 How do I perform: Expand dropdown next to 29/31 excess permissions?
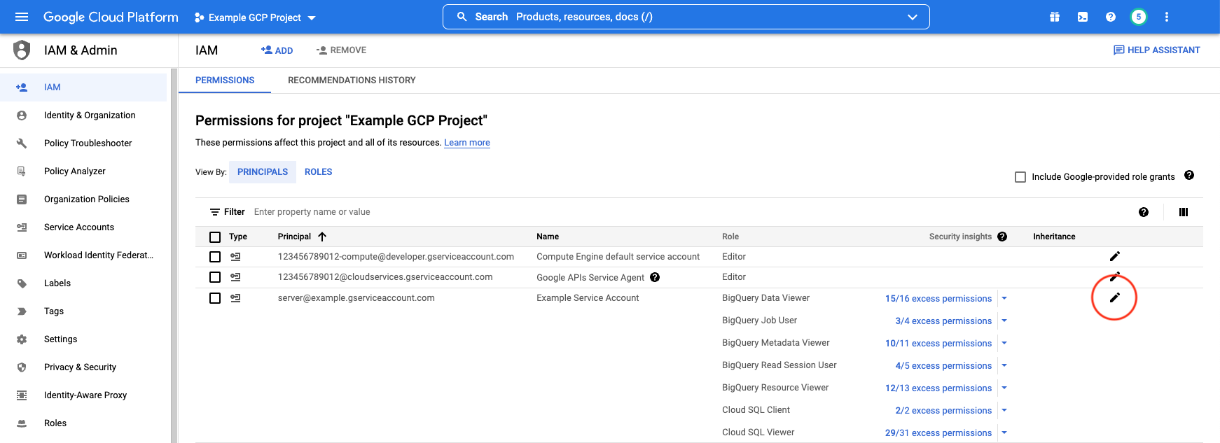click(1004, 433)
